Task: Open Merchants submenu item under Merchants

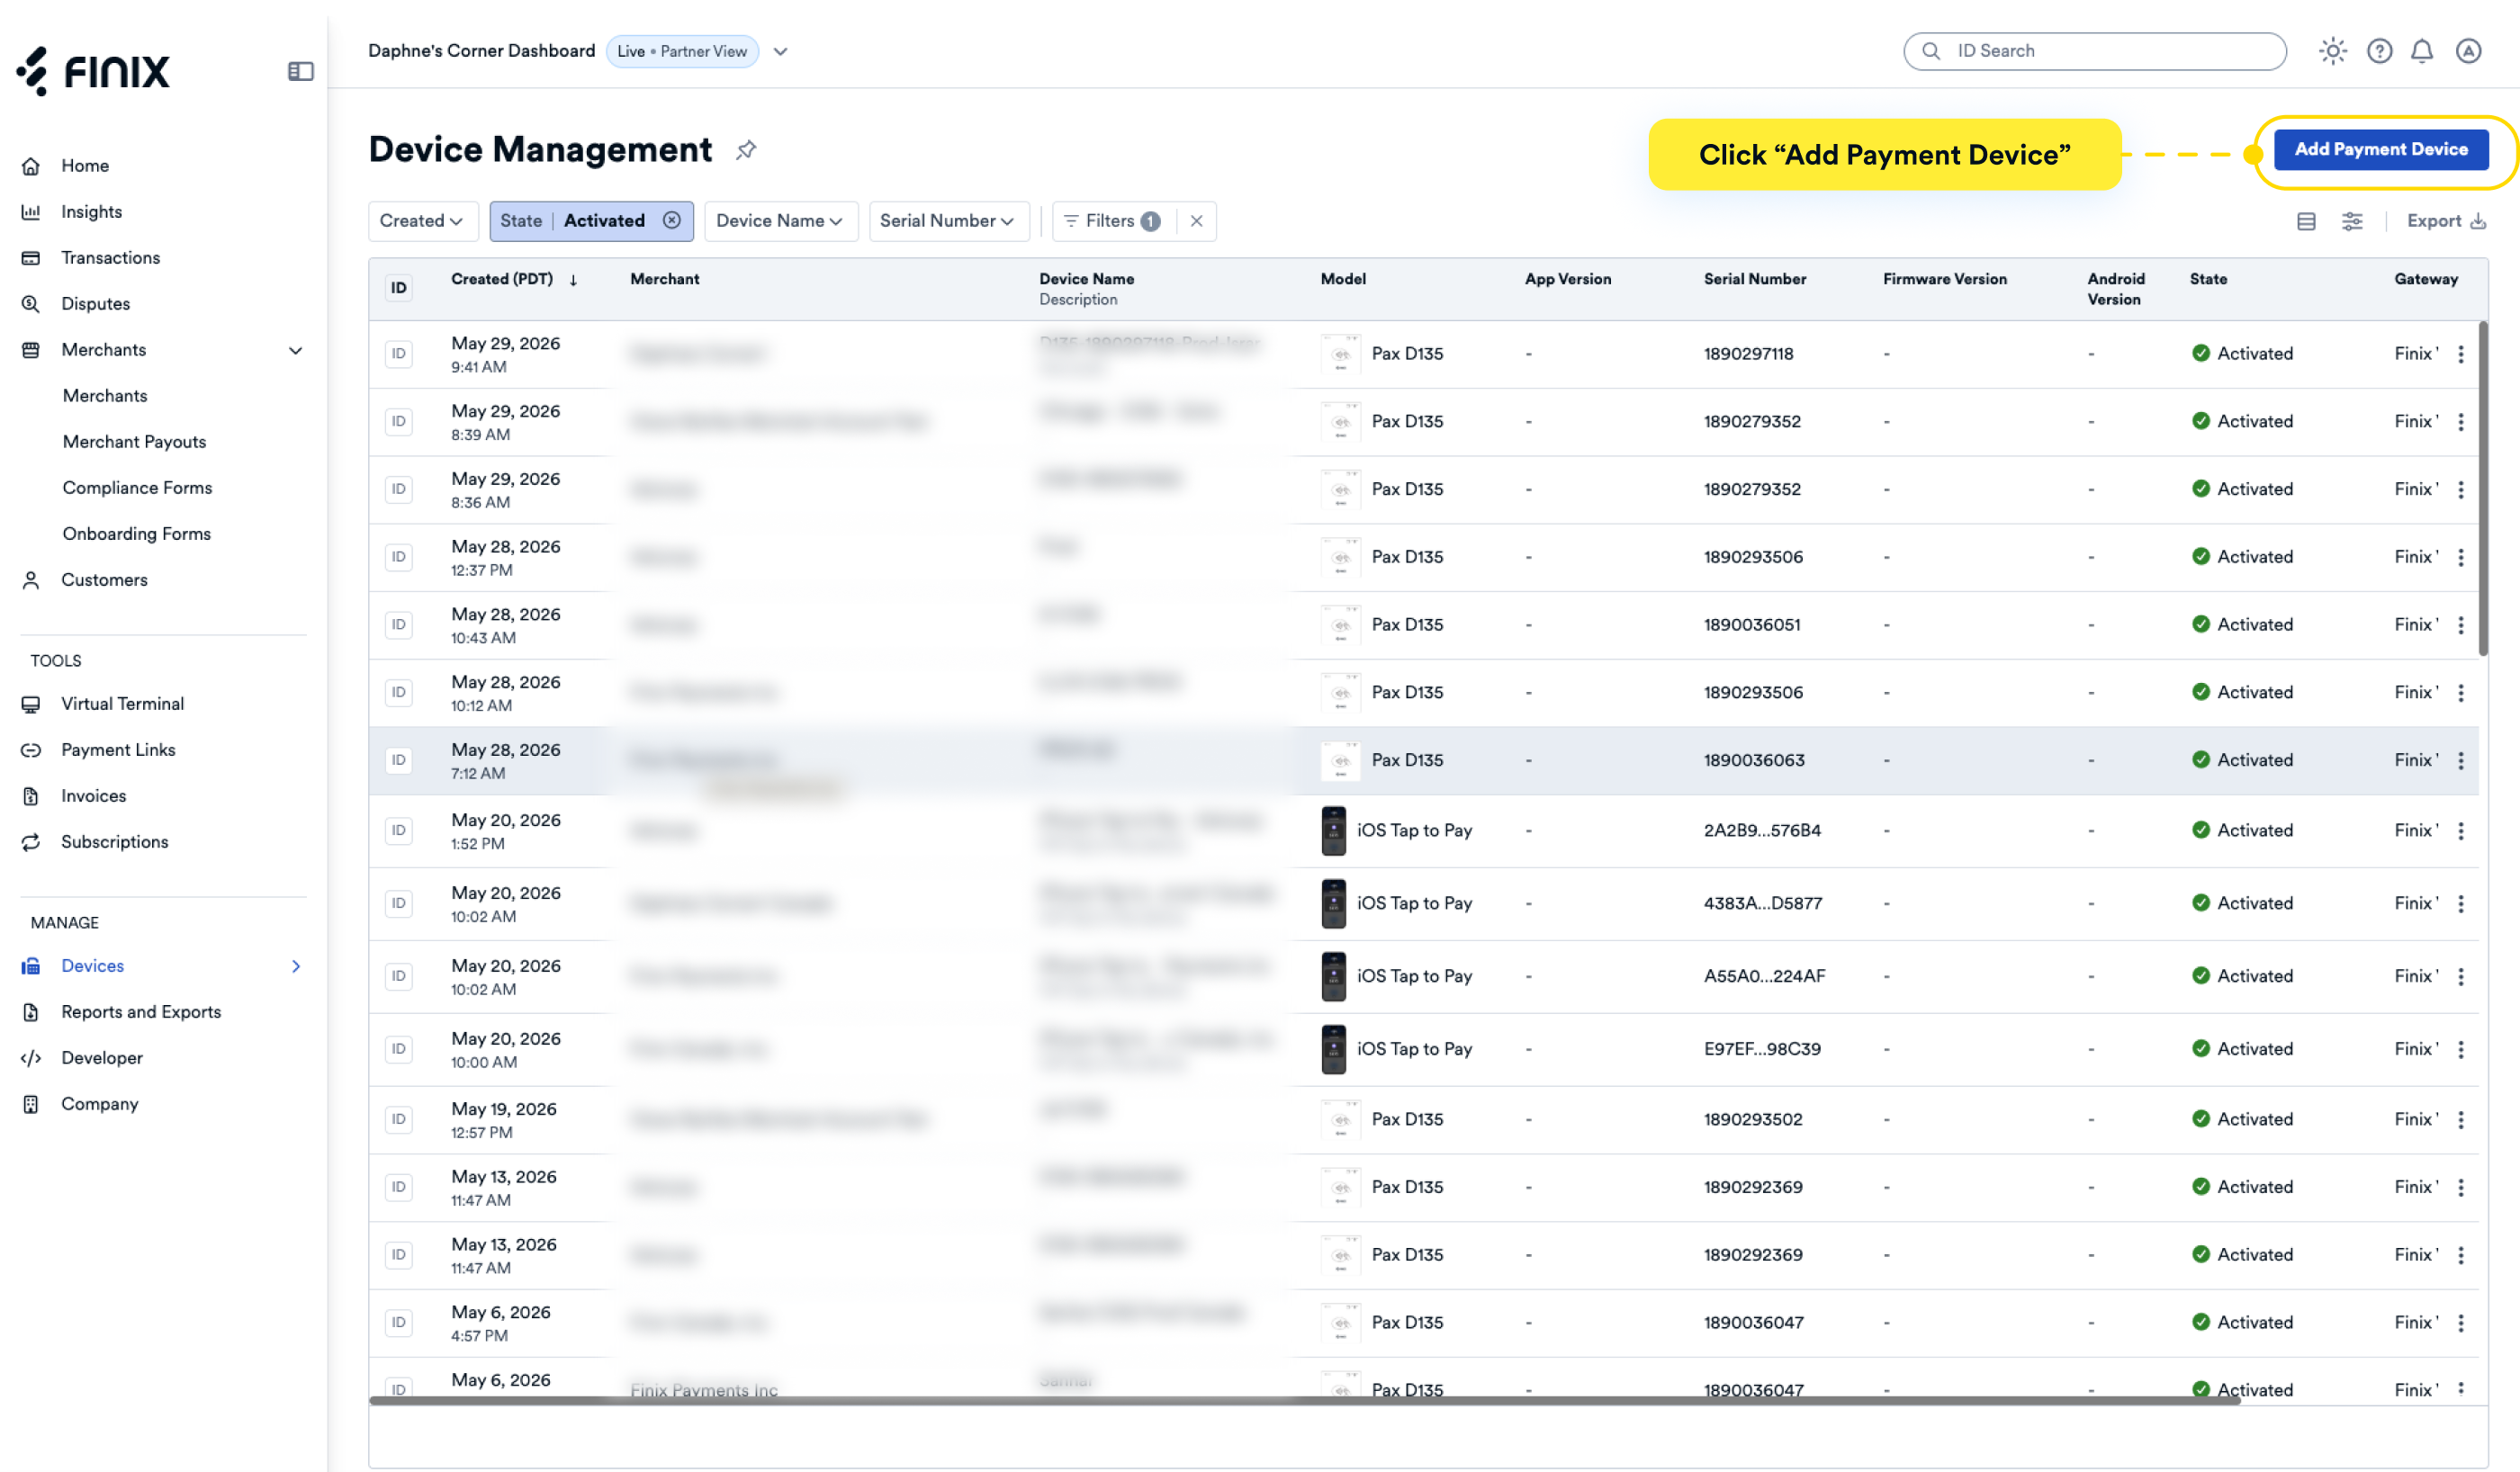Action: pos(105,396)
